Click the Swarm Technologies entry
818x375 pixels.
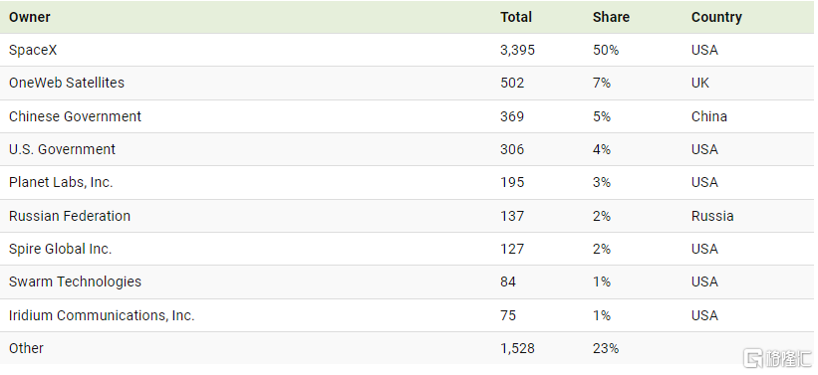coord(75,281)
